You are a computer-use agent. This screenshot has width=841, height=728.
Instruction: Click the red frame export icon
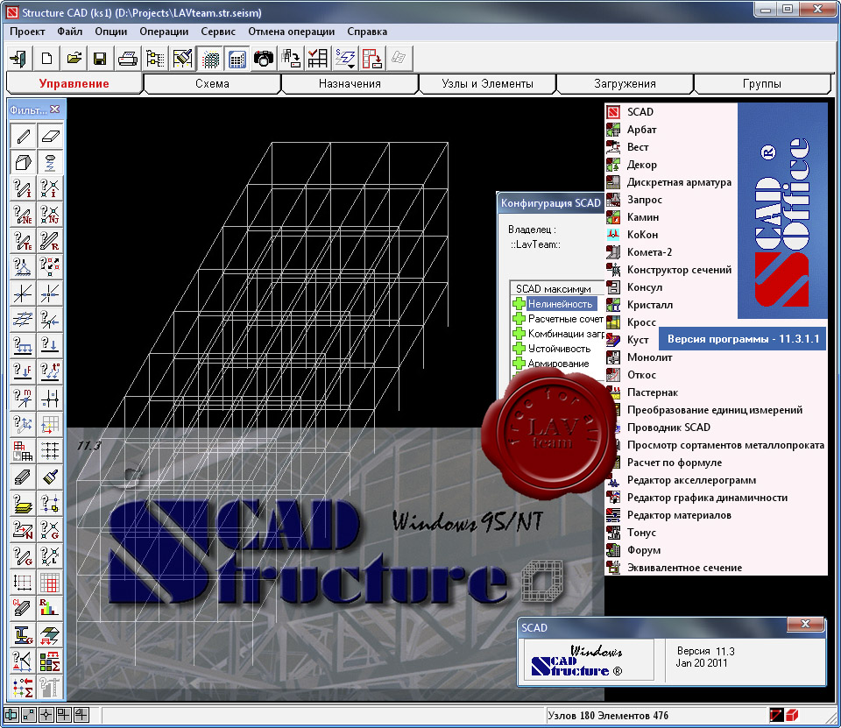click(371, 58)
